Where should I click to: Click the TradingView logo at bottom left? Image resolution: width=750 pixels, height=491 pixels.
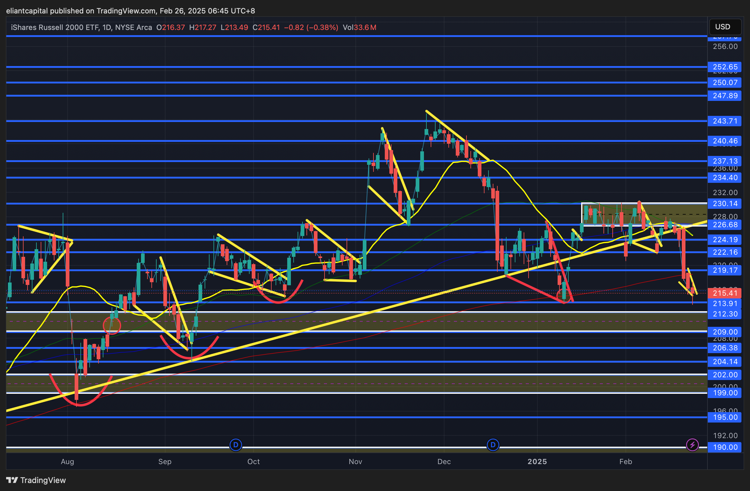click(x=36, y=480)
